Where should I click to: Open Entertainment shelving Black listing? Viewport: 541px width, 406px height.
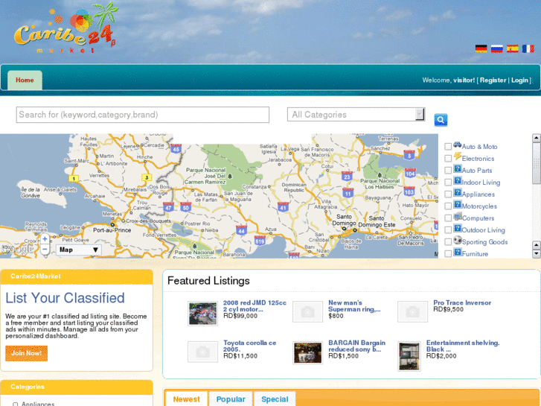pos(463,346)
